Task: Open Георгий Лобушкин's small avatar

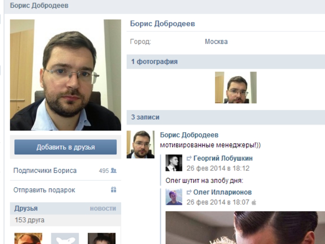Action: click(174, 163)
